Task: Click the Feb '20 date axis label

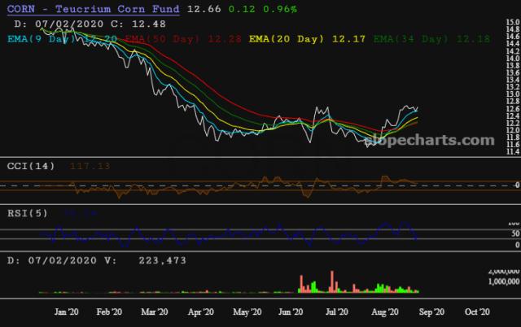Action: (x=109, y=312)
